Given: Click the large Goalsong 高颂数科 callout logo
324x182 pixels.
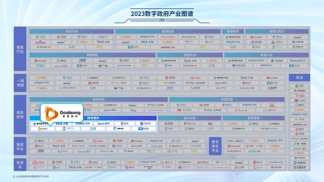Looking at the screenshot, I should pos(62,113).
